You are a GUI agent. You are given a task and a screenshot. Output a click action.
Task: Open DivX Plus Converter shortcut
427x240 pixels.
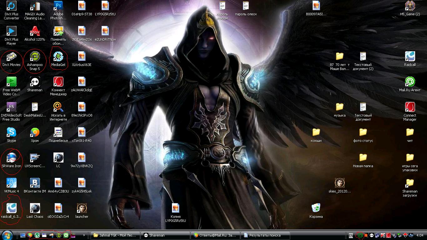click(11, 10)
